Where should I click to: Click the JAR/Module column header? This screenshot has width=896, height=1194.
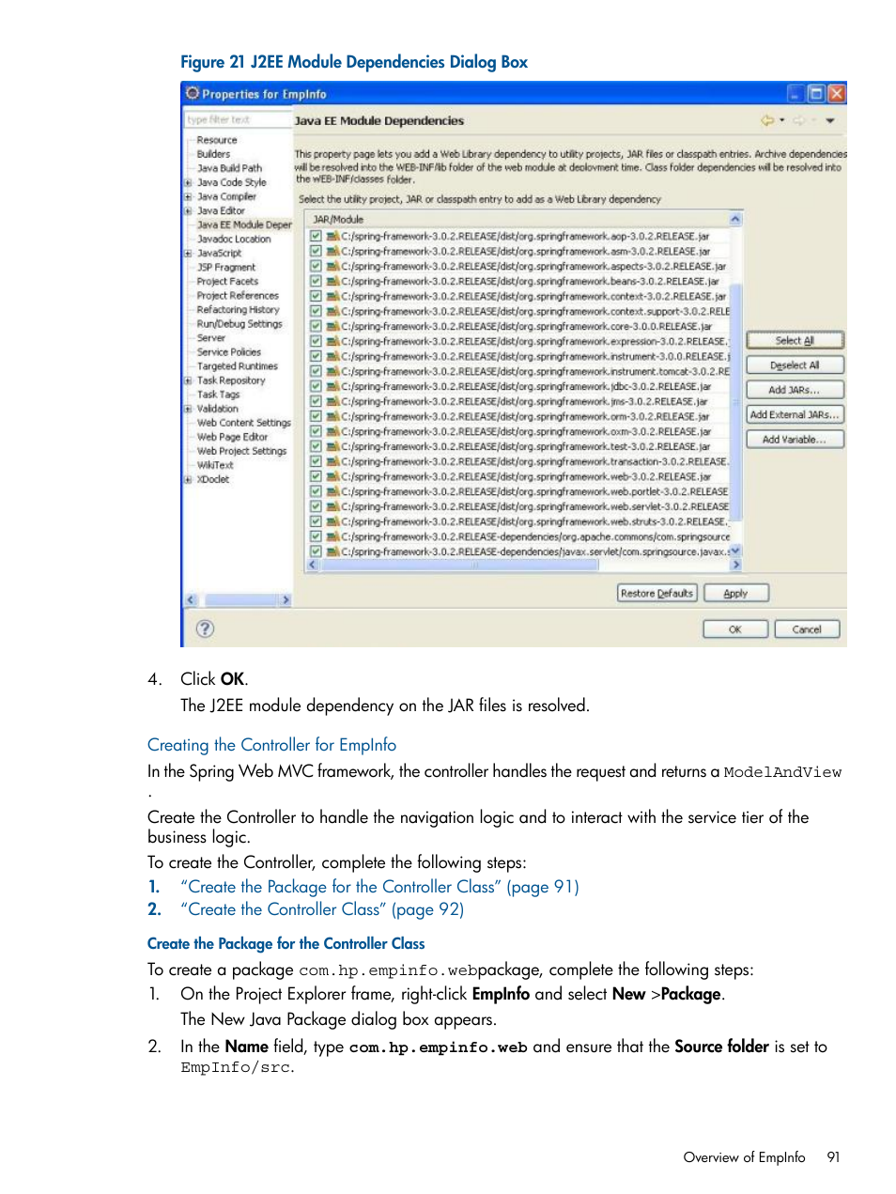pos(518,219)
